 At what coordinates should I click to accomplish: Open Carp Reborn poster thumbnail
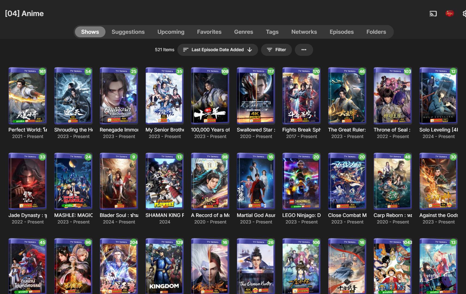click(393, 181)
